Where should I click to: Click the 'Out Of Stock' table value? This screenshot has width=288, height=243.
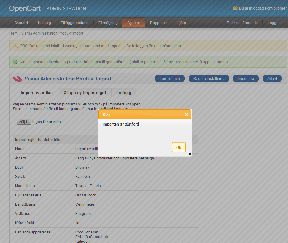tap(86, 195)
